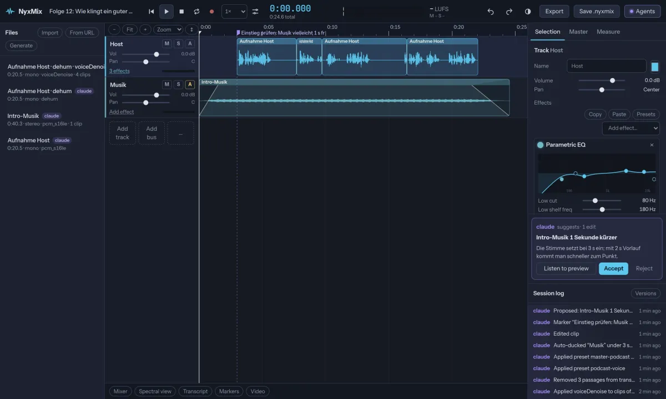Adjust the Musik track Pan slider
666x399 pixels.
145,103
